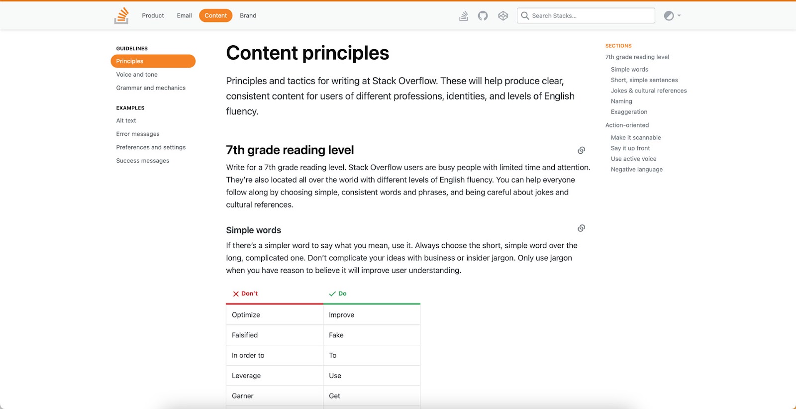Jump to Say it up front section
The height and width of the screenshot is (409, 796).
[630, 148]
